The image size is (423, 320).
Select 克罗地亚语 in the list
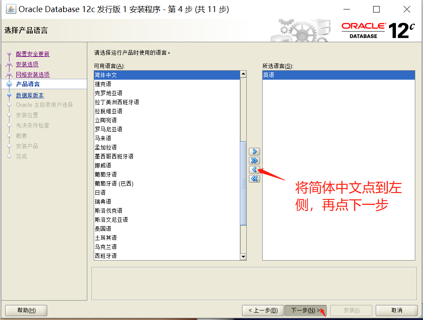[x=167, y=93]
